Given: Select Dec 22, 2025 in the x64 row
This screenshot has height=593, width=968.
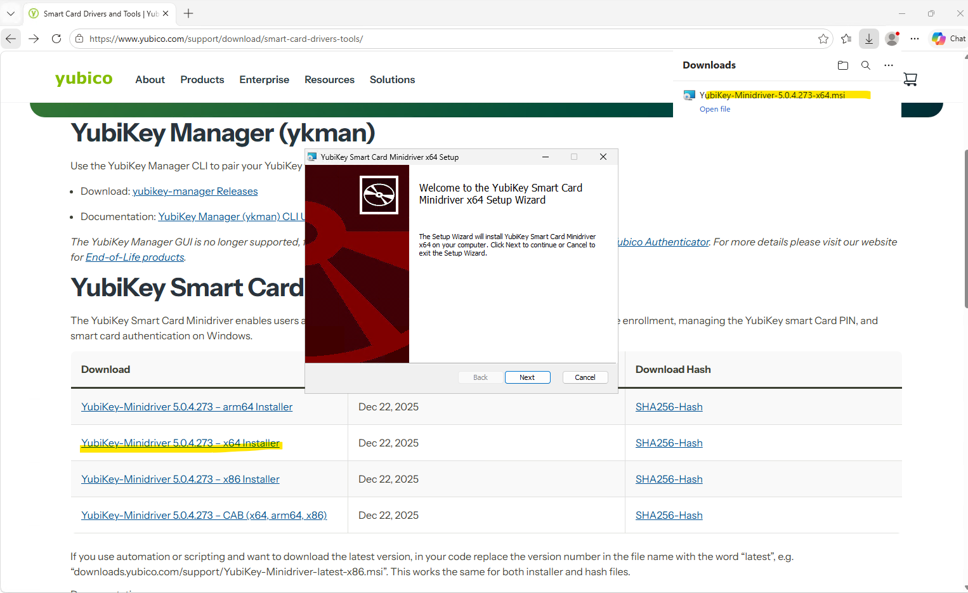Looking at the screenshot, I should point(389,443).
